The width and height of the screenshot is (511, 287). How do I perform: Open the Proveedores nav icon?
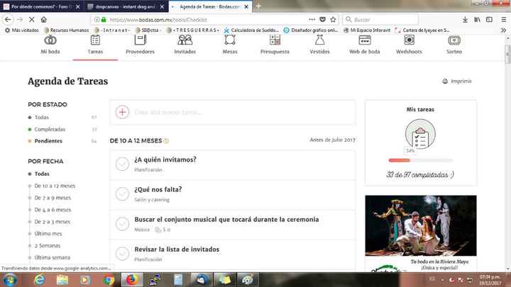click(140, 41)
